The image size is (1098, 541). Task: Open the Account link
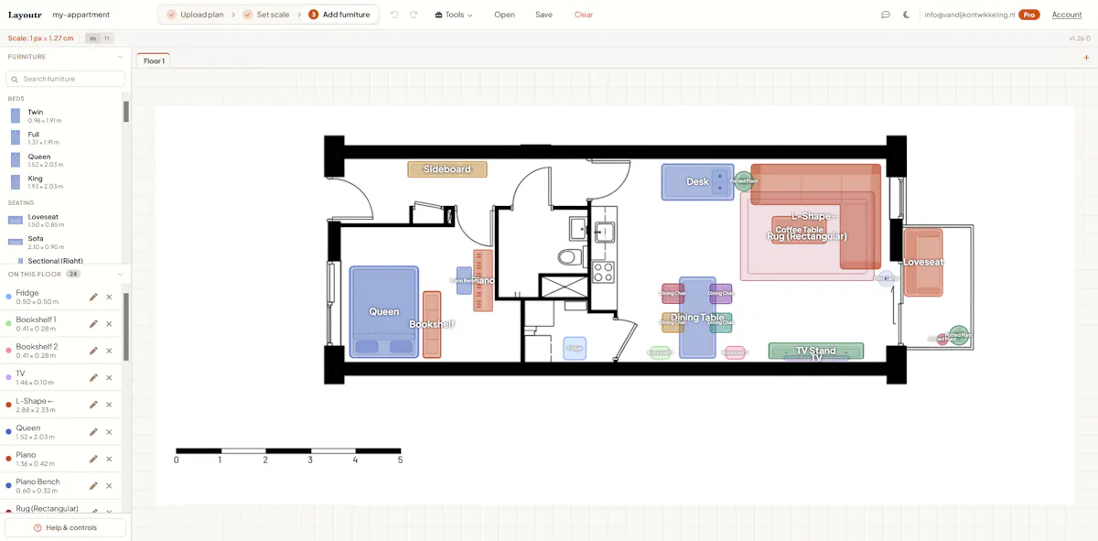point(1067,15)
